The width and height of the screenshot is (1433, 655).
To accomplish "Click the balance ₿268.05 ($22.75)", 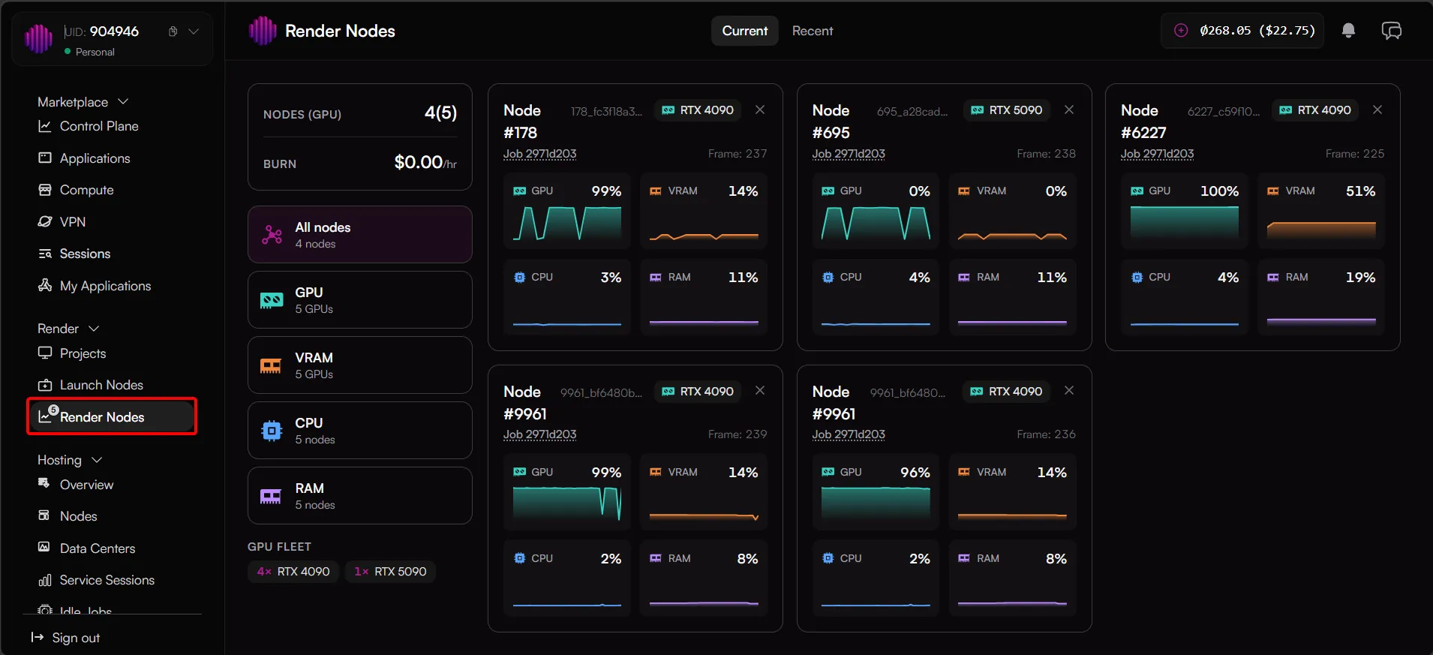I will (x=1257, y=31).
